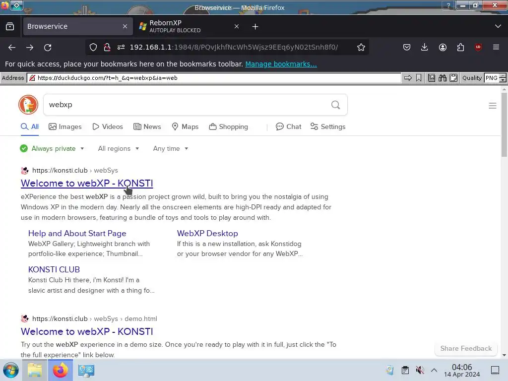Viewport: 508px width, 381px height.
Task: Open the uBlock Origin extension icon
Action: [x=478, y=47]
